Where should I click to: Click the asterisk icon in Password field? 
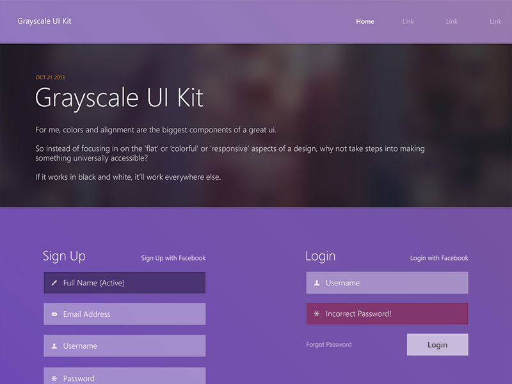point(54,378)
